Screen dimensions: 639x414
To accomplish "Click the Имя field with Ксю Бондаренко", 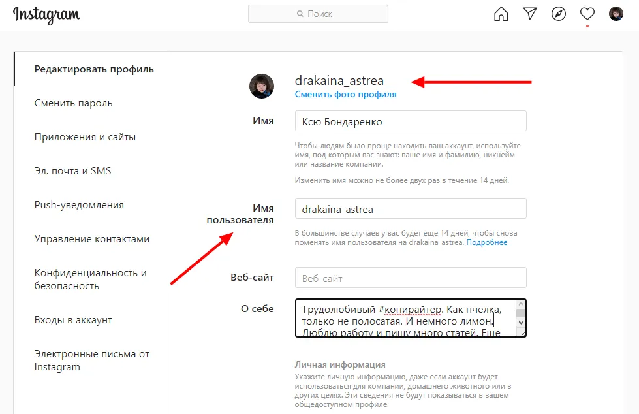I will click(x=411, y=121).
